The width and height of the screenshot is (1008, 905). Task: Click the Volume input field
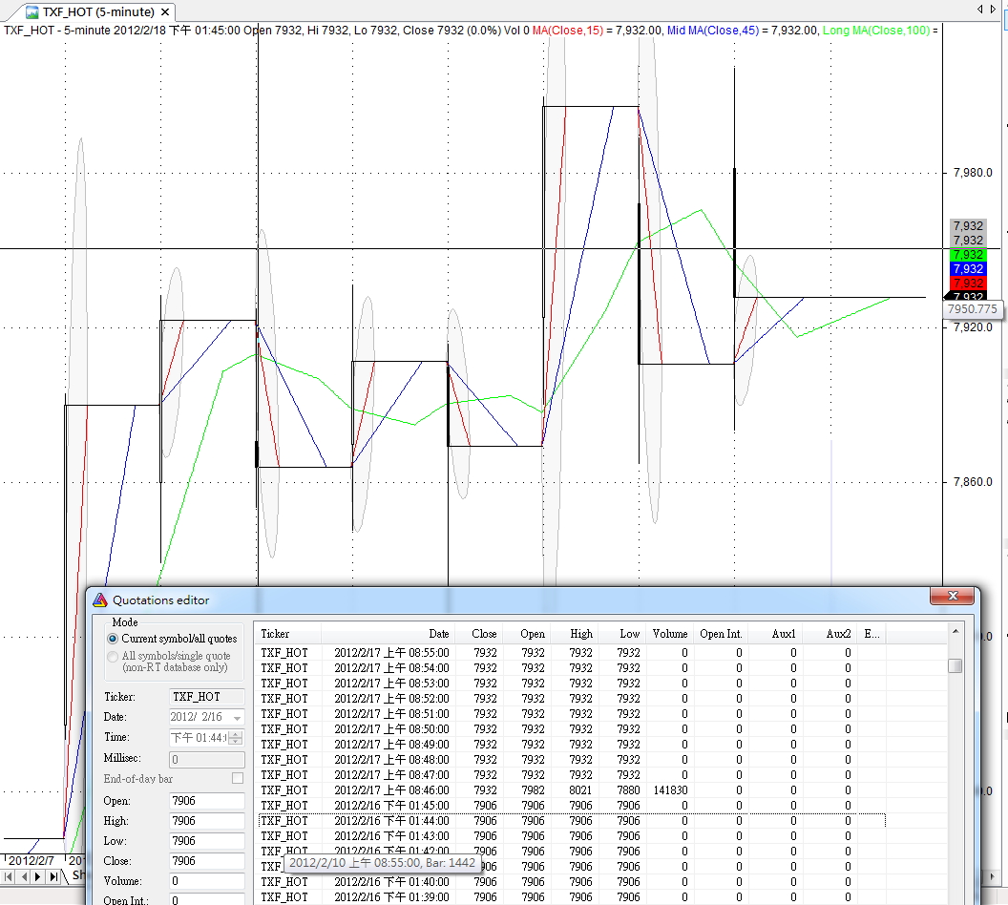(206, 880)
